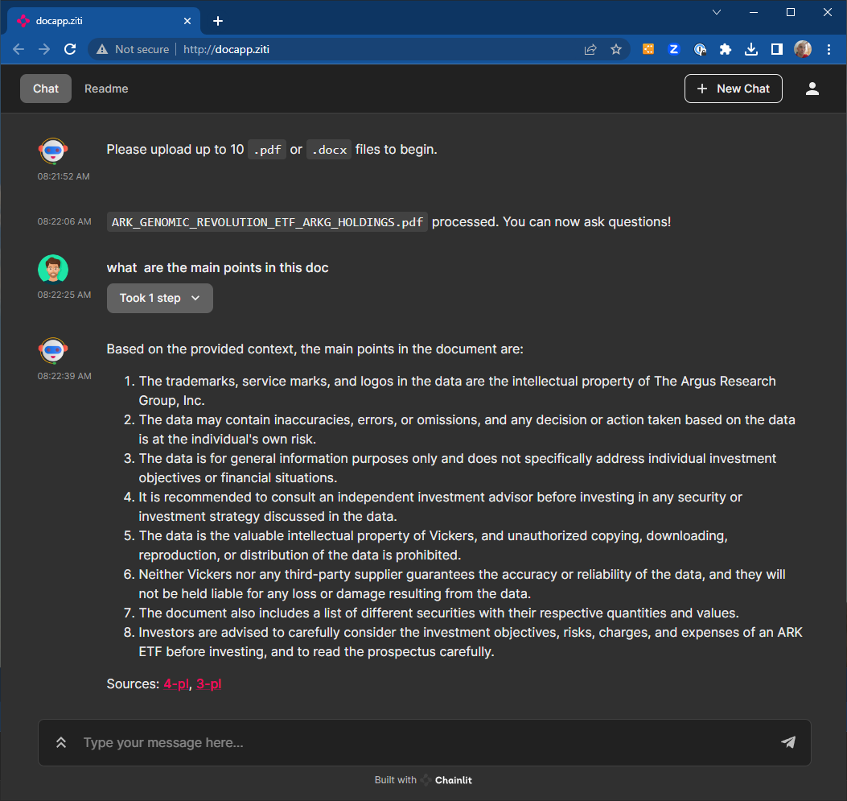Open the browser downloads icon

(750, 49)
